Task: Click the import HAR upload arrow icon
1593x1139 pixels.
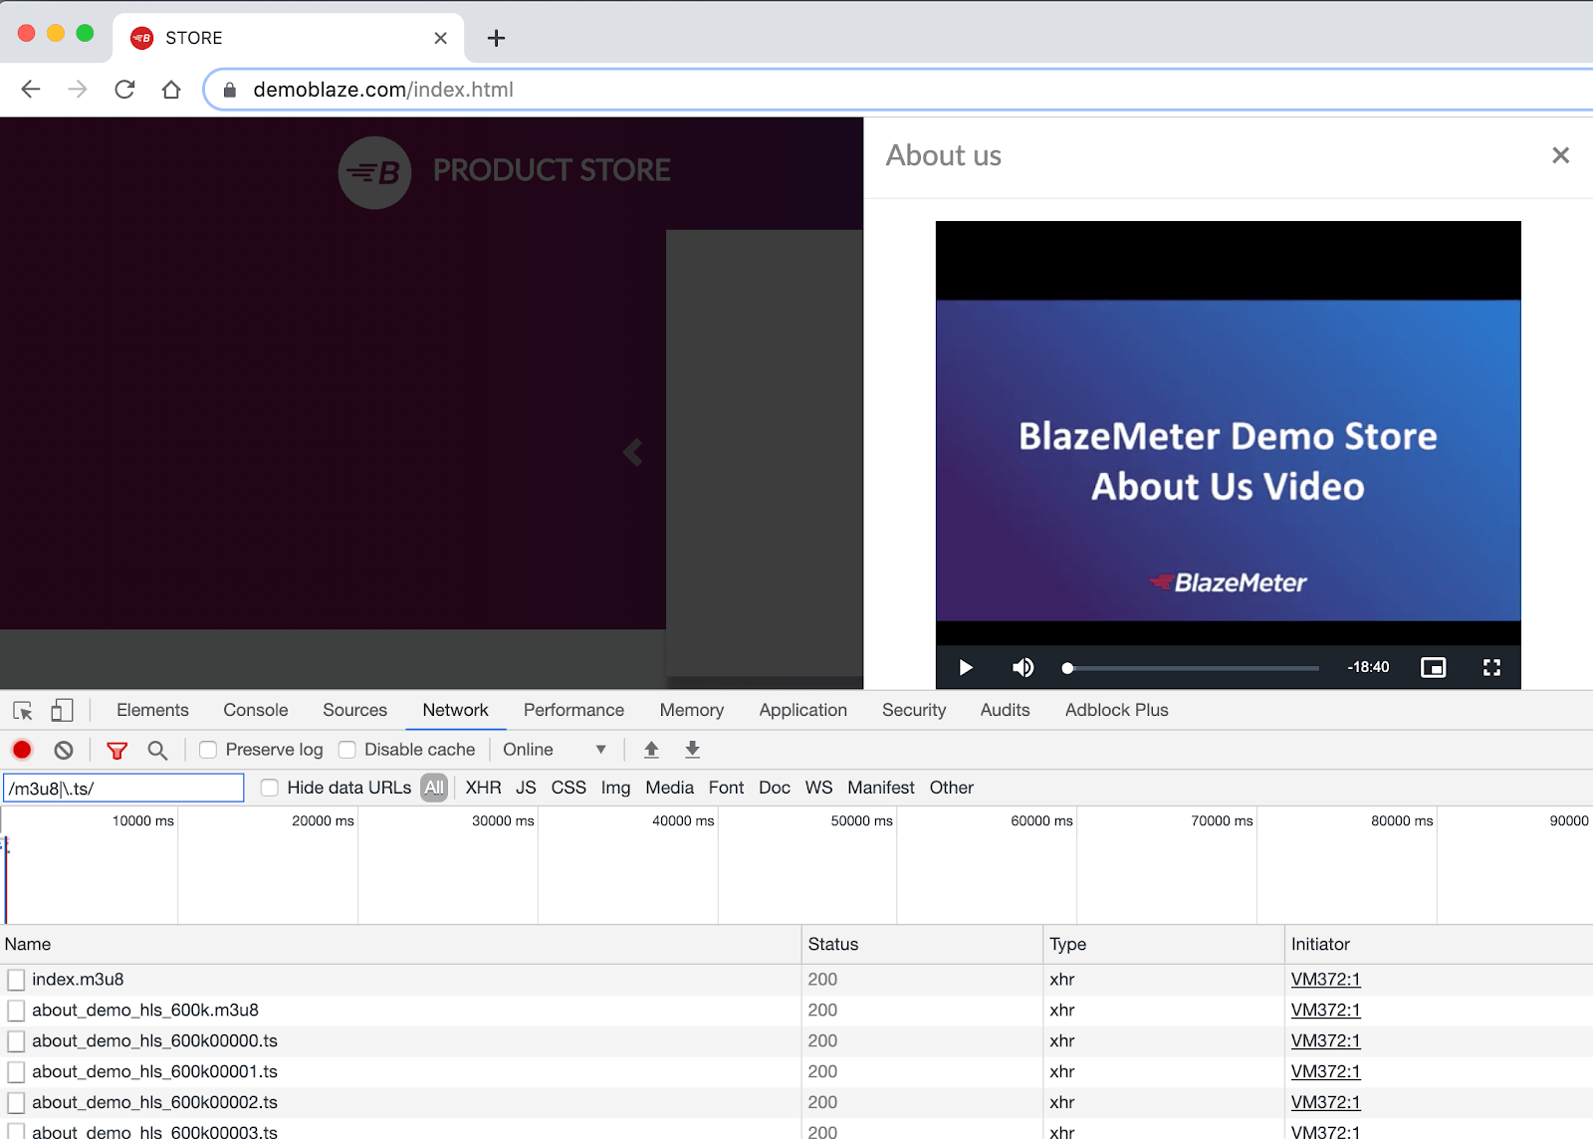Action: click(x=651, y=750)
